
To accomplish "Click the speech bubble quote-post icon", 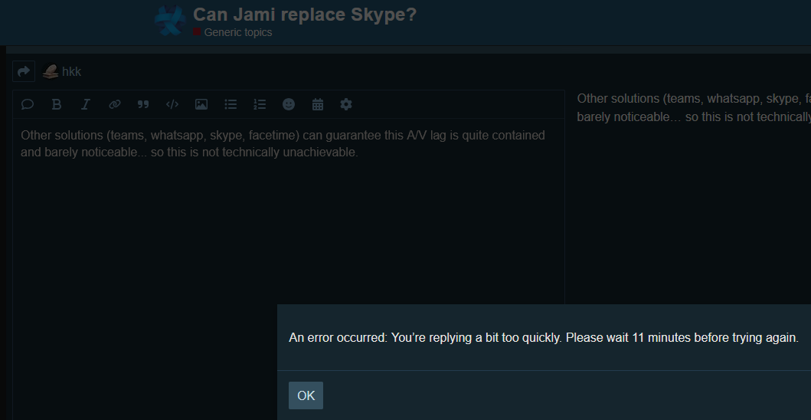I will [28, 104].
